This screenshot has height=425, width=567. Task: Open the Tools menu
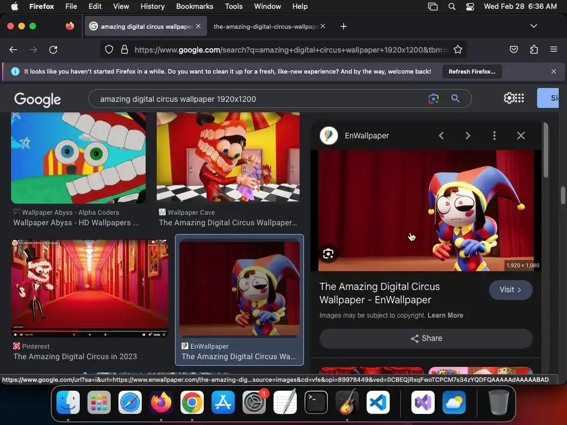pyautogui.click(x=234, y=7)
